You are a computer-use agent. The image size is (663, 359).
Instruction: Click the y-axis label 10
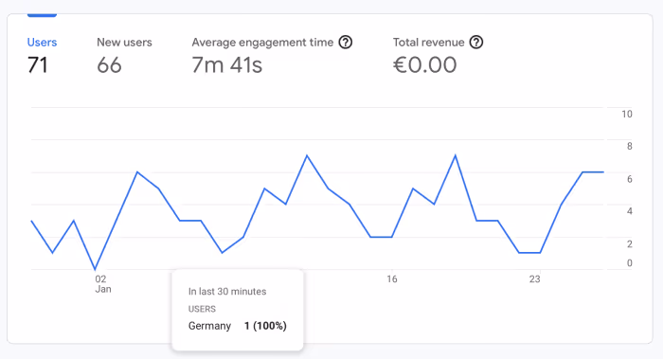[627, 115]
